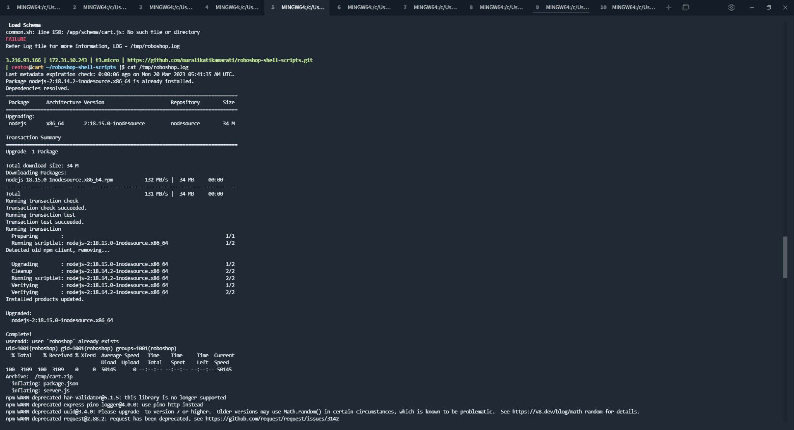Switch to terminal tab 8
794x430 pixels.
tap(496, 7)
